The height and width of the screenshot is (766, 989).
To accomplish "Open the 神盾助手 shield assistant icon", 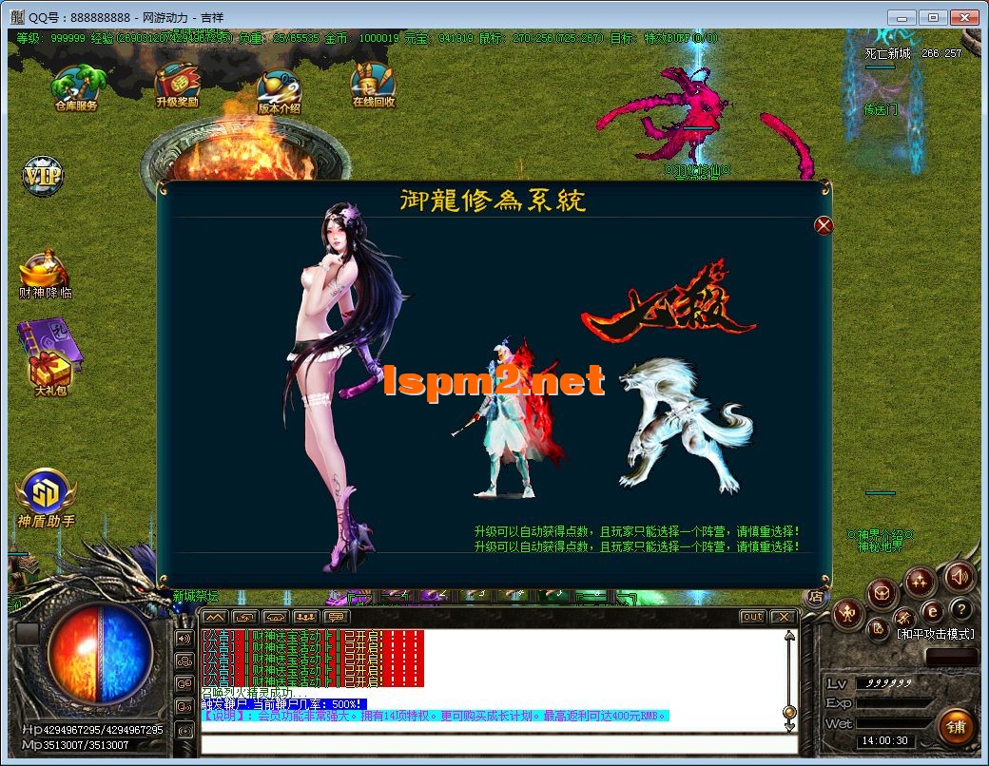I will click(x=46, y=498).
